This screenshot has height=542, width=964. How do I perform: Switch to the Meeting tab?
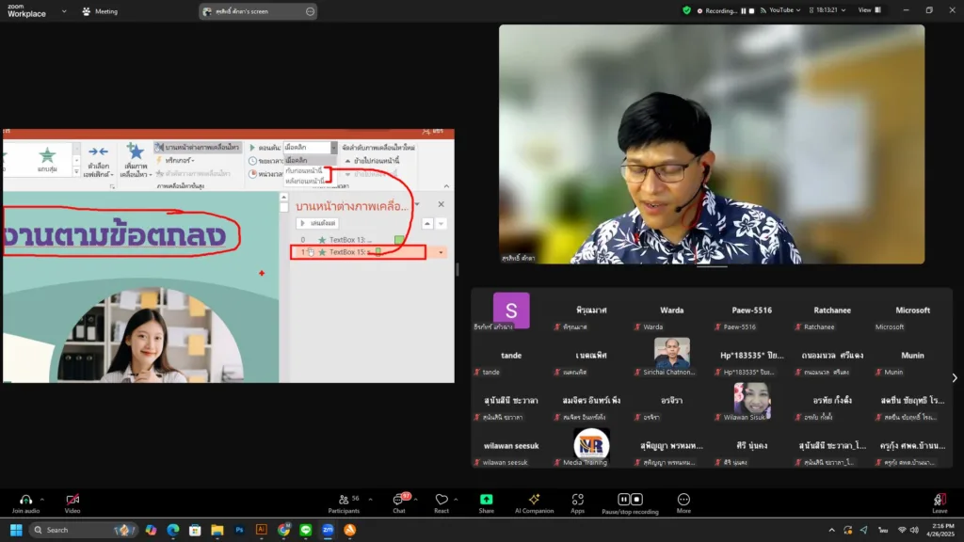click(x=100, y=11)
